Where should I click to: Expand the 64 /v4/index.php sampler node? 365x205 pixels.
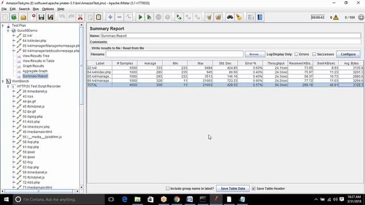coord(14,40)
